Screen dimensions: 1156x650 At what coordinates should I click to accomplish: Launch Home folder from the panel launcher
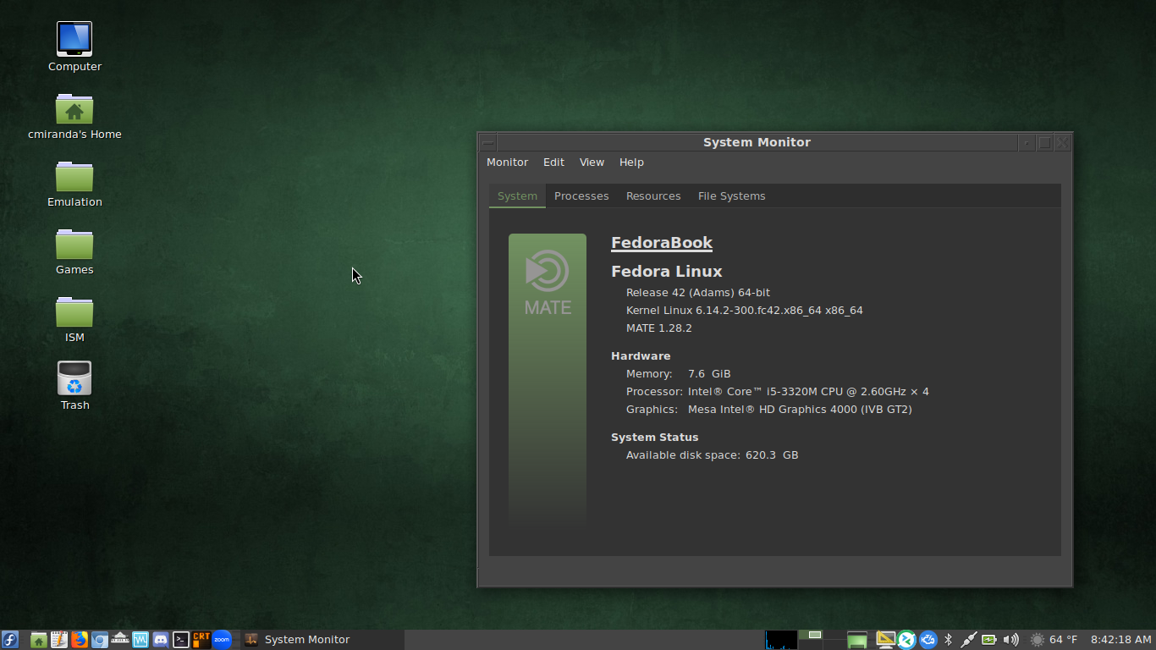(38, 640)
